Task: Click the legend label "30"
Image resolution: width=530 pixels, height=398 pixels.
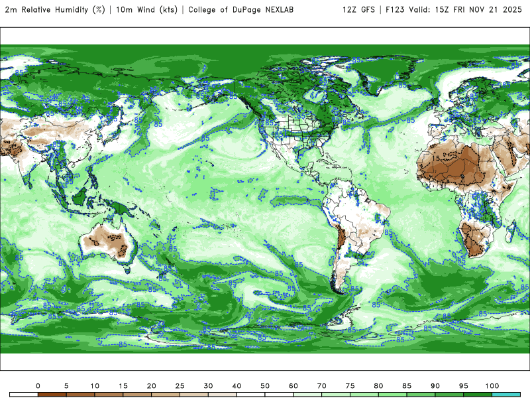Action: [208, 386]
